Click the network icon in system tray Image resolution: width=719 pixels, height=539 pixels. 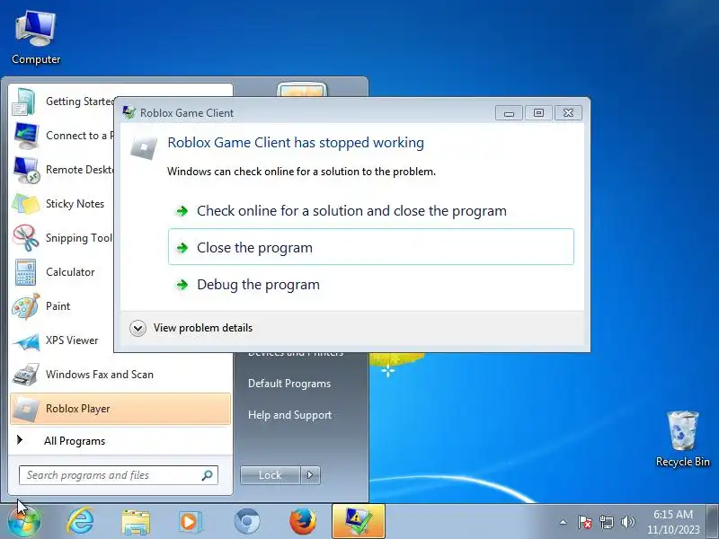click(x=606, y=522)
